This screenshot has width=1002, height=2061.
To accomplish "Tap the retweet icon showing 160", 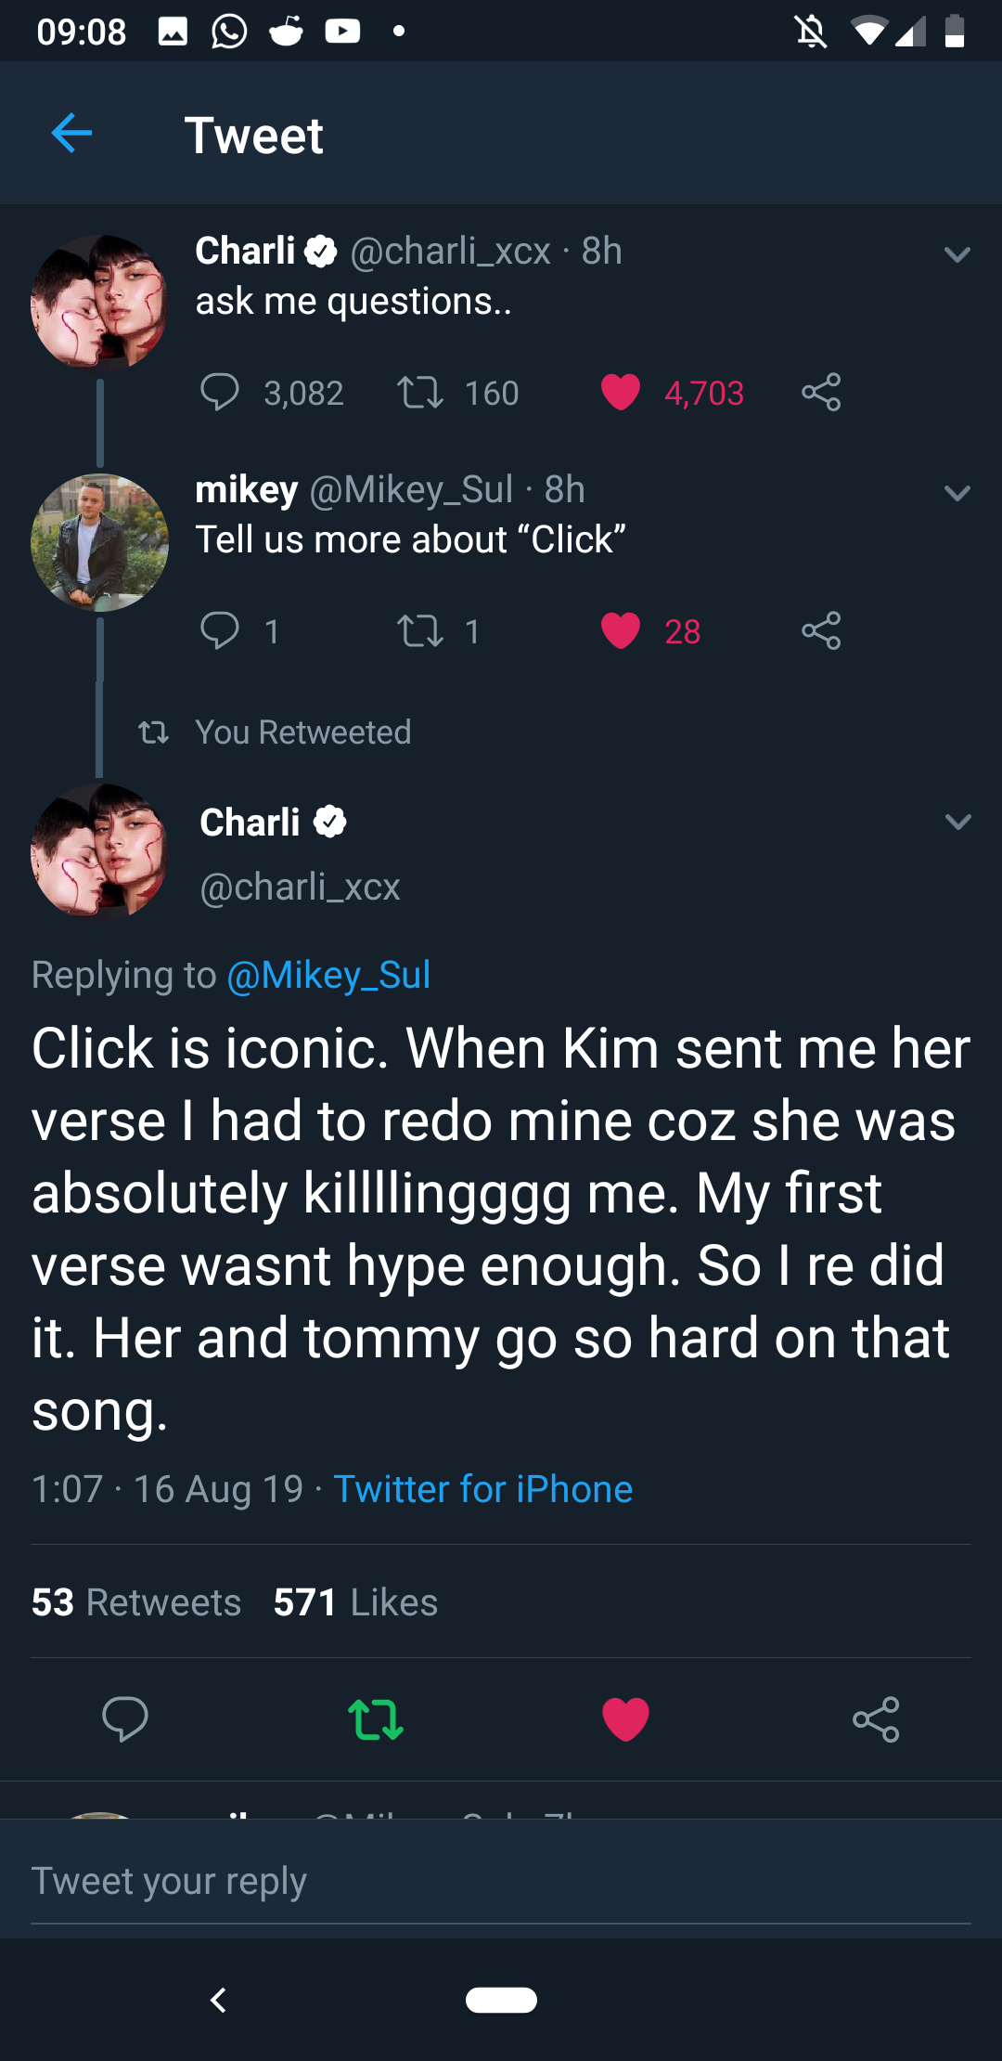I will (424, 392).
